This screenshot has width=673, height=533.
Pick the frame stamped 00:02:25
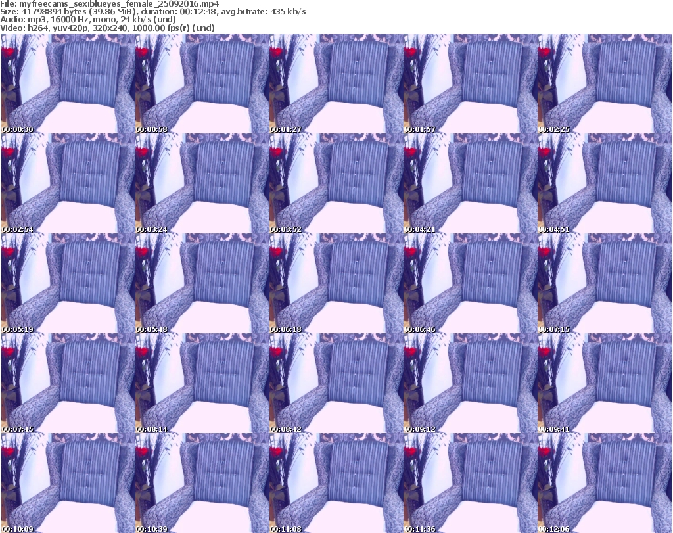pos(604,83)
